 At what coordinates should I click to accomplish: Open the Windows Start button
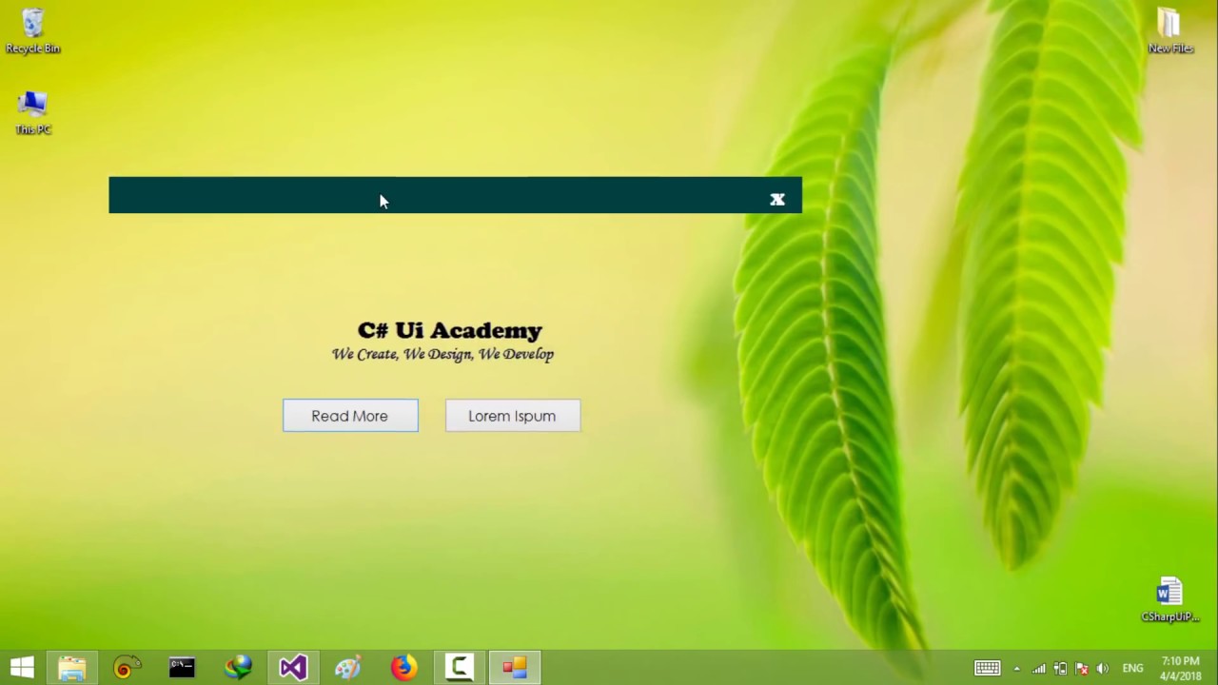[x=22, y=668]
